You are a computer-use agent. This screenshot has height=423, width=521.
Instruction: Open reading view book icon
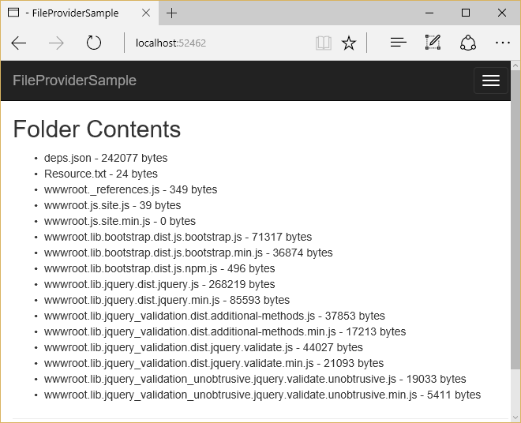[x=323, y=43]
